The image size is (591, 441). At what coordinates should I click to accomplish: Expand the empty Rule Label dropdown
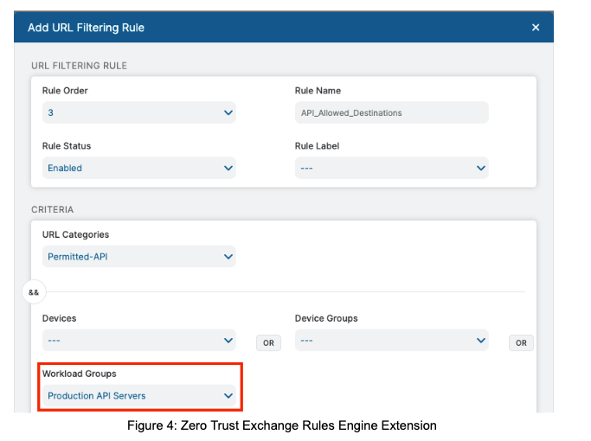pos(382,168)
